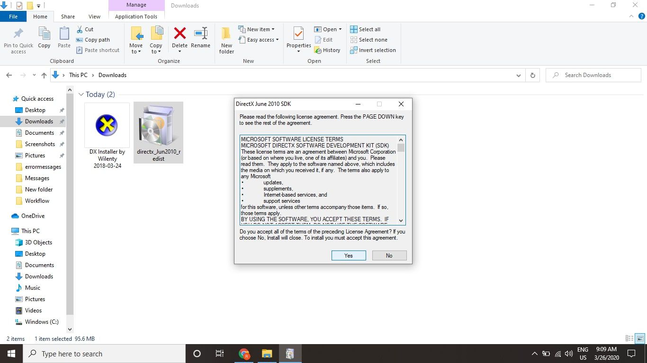Switch to the View ribbon tab
Image resolution: width=647 pixels, height=363 pixels.
pos(94,17)
